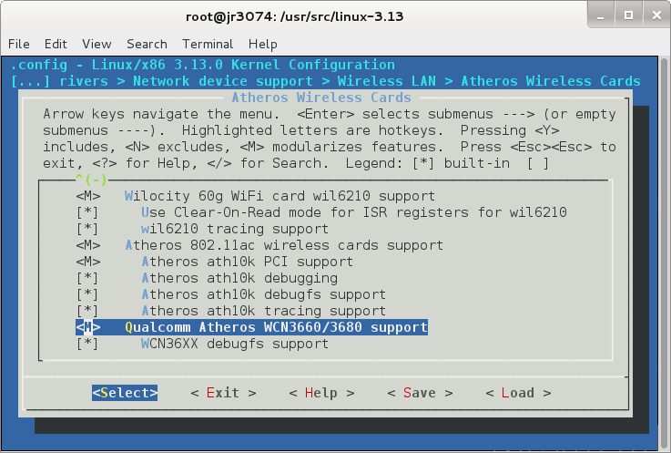This screenshot has width=671, height=453.
Task: Click the < Help > button at bottom
Action: [321, 393]
